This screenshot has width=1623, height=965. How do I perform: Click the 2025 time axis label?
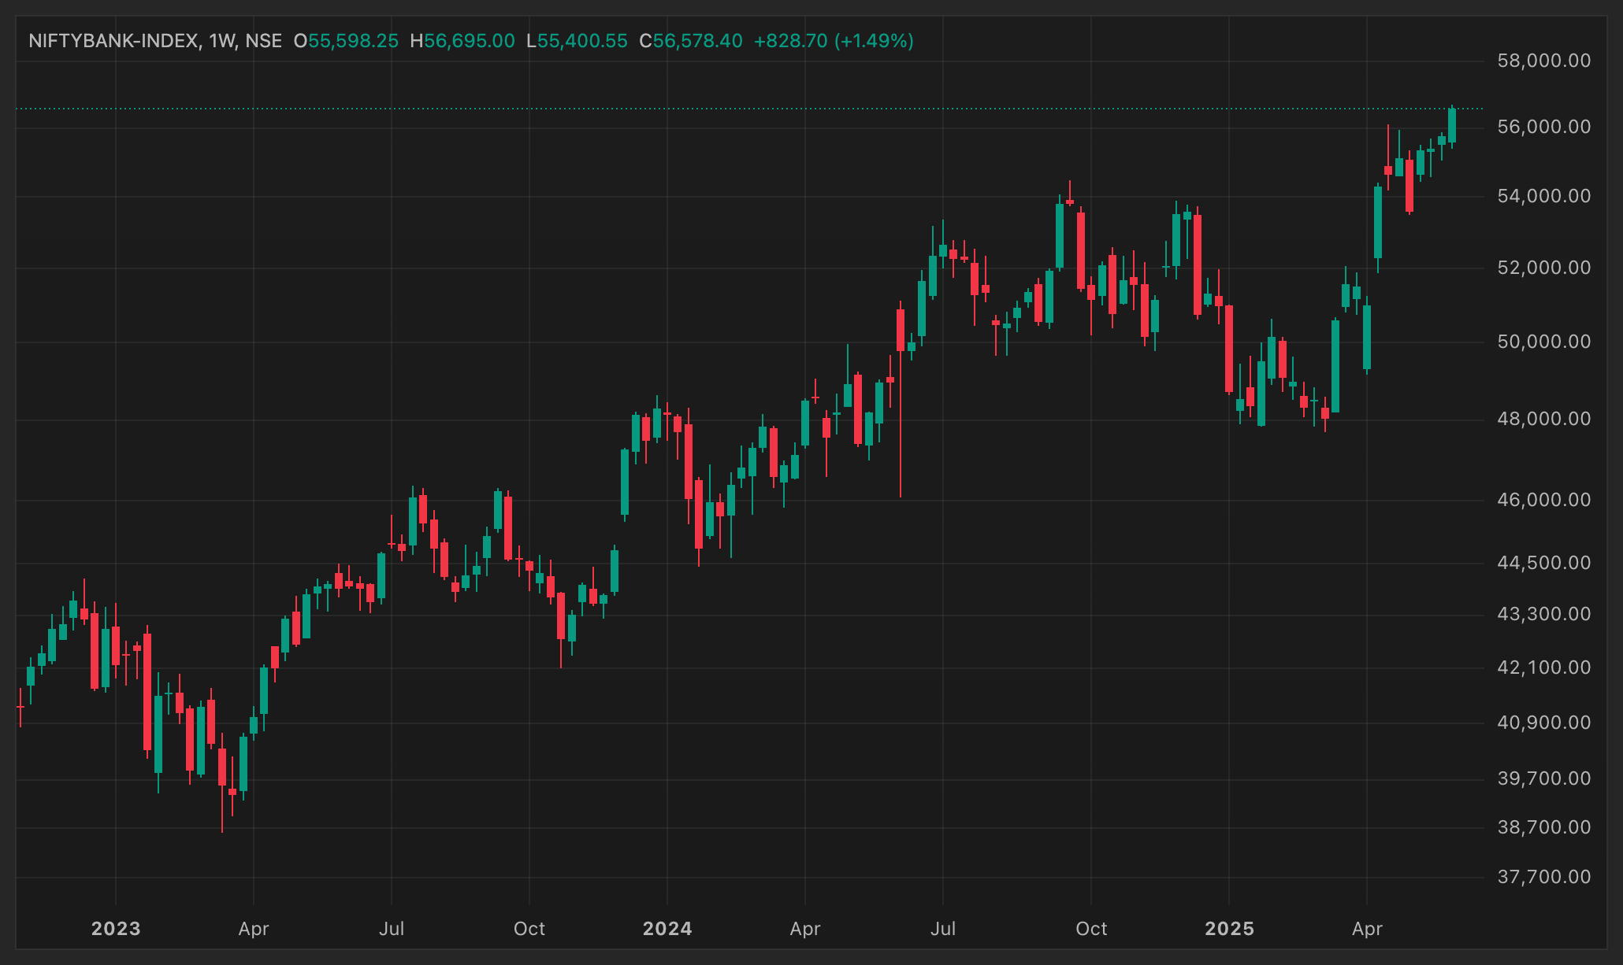pyautogui.click(x=1229, y=929)
